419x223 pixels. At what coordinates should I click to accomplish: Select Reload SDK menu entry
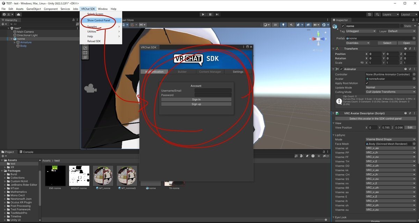coord(101,41)
